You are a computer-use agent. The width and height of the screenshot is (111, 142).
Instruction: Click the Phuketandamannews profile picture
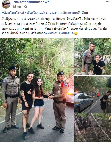click(6, 4)
